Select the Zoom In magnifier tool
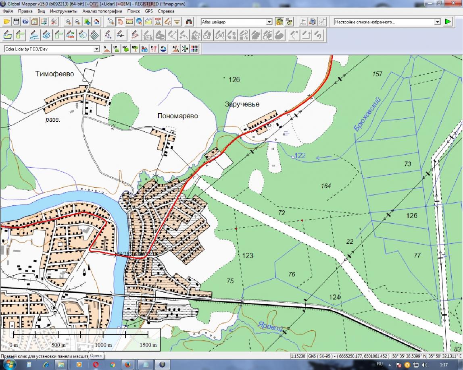The image size is (463, 370). pyautogui.click(x=69, y=22)
